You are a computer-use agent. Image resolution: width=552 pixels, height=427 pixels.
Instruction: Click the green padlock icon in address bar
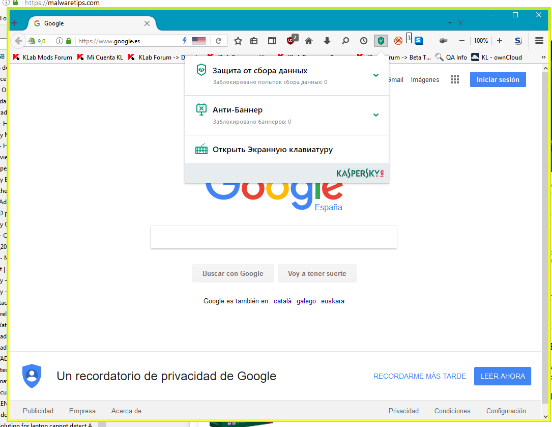pos(69,41)
